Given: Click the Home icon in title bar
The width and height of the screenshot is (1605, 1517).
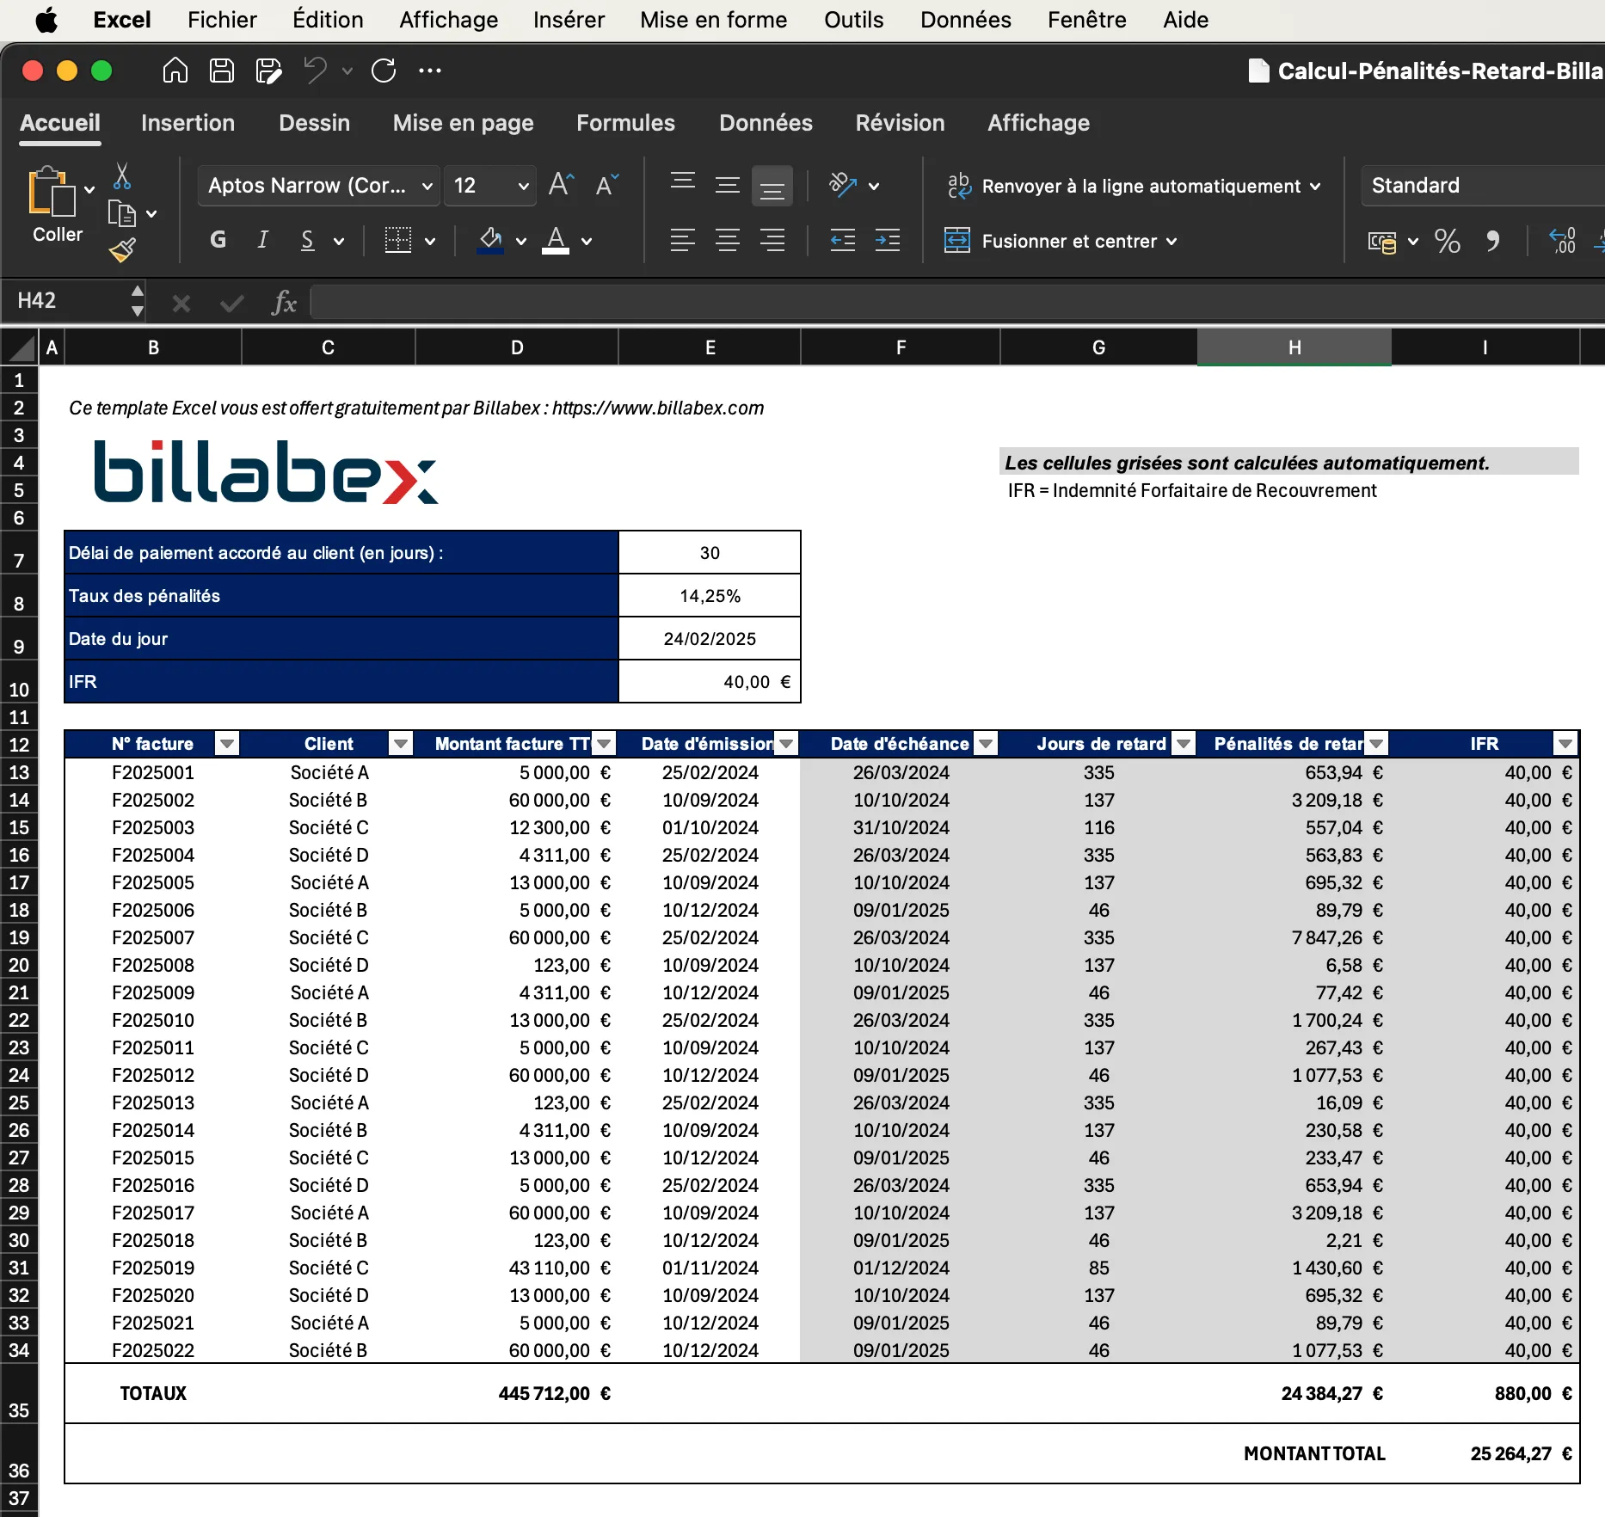Looking at the screenshot, I should tap(175, 71).
